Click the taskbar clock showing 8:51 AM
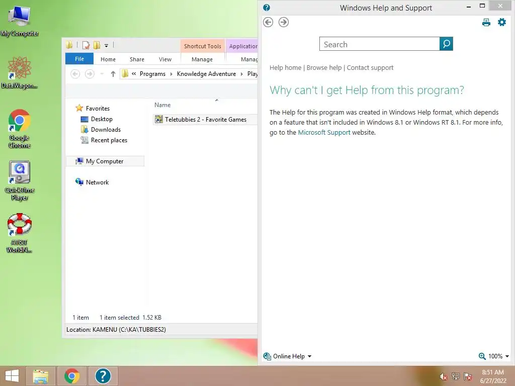 click(493, 376)
